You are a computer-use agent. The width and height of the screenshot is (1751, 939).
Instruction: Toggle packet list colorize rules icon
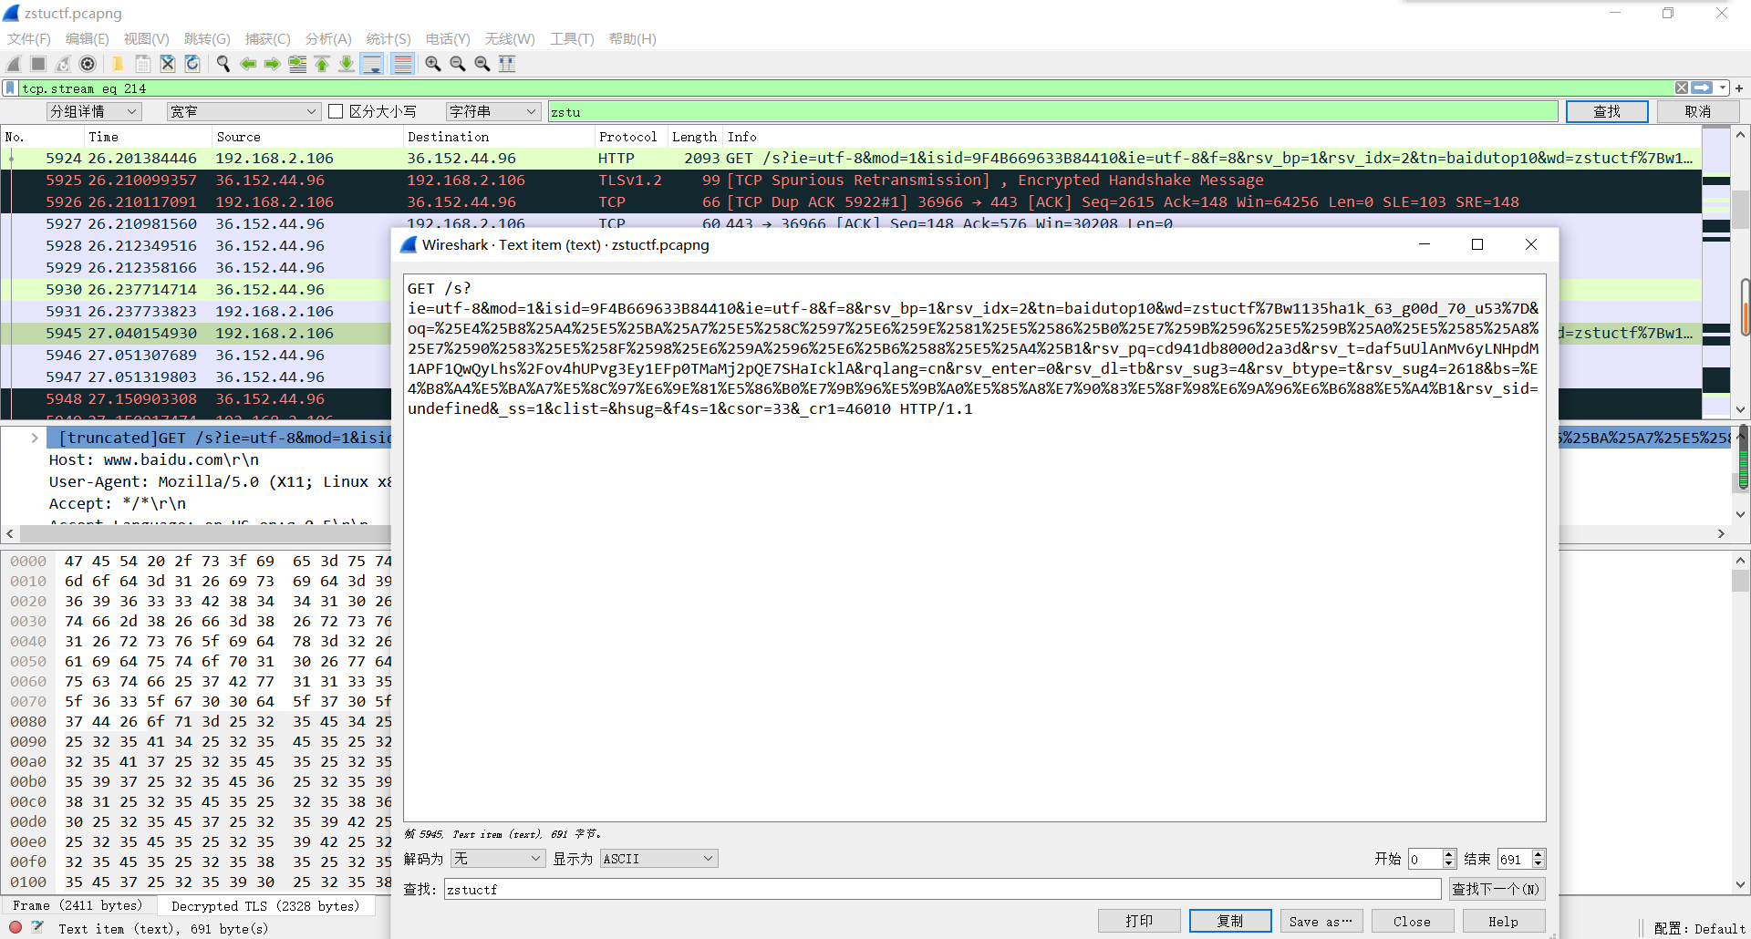402,64
